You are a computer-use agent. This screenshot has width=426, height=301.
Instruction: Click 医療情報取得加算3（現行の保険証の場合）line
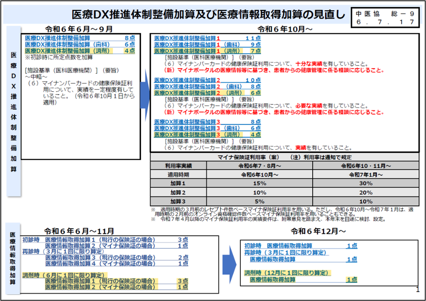point(116,257)
